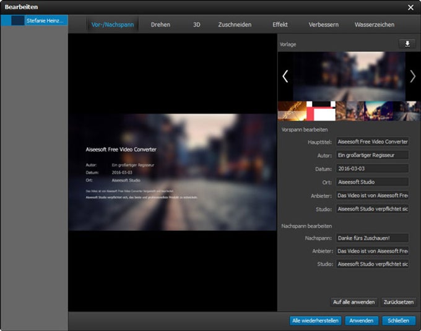Edit the Autor text field
The image size is (421, 331).
373,155
